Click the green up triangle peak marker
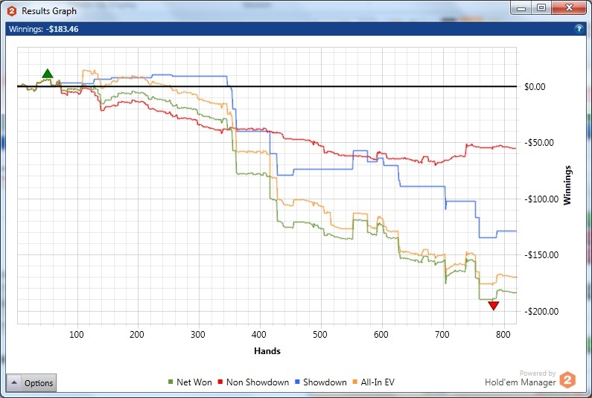The height and width of the screenshot is (398, 592). [47, 74]
